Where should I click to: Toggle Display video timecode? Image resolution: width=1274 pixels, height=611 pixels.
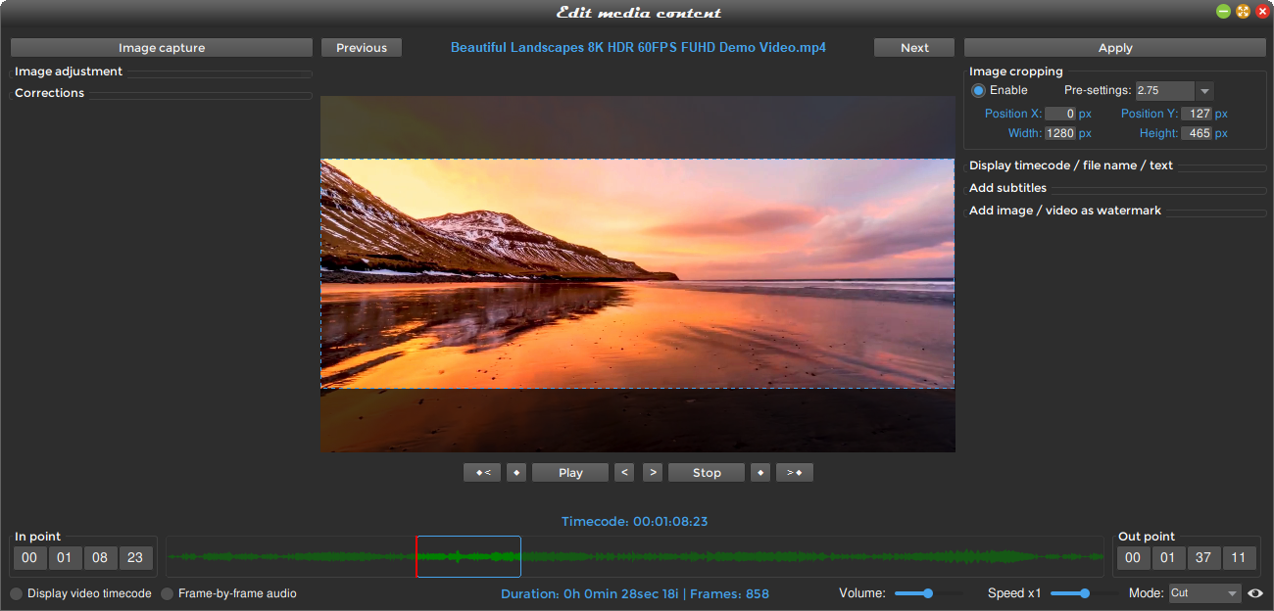(16, 593)
